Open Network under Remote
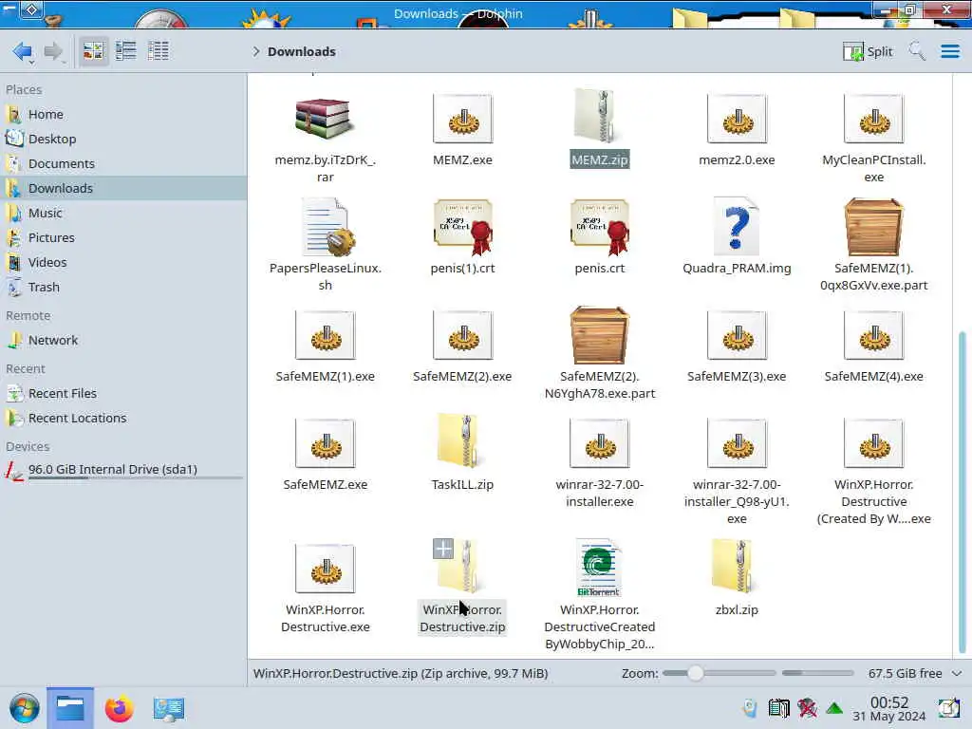Viewport: 972px width, 729px height. click(x=123, y=341)
